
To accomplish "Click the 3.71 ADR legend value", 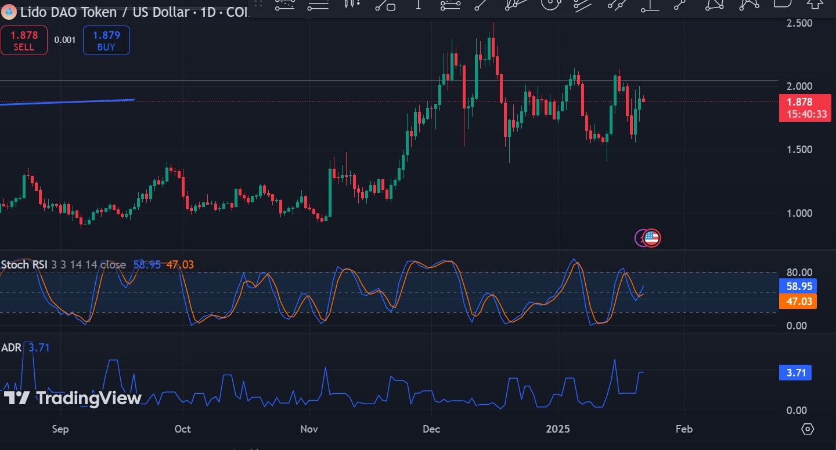I will click(39, 348).
